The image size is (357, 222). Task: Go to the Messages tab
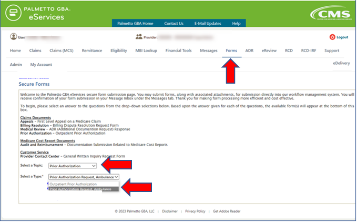[x=209, y=51]
